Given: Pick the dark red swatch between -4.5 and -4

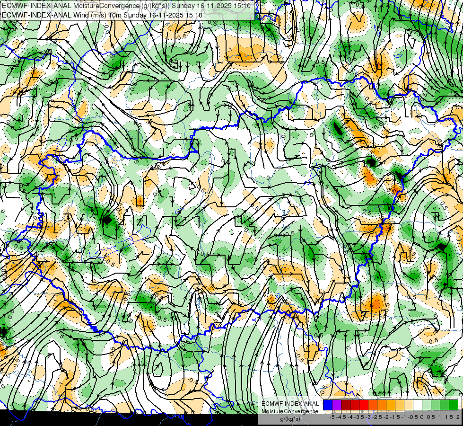Looking at the screenshot, I should pyautogui.click(x=346, y=405).
